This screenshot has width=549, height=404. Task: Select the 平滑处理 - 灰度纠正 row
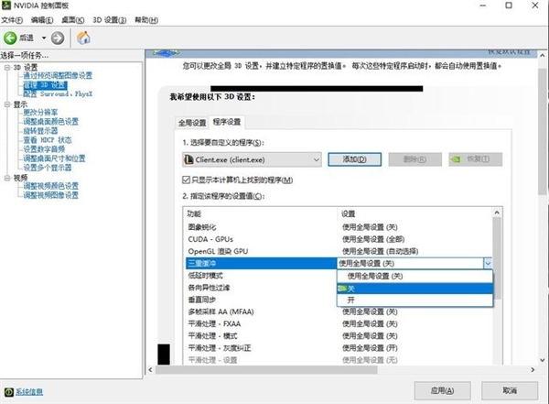pos(339,348)
